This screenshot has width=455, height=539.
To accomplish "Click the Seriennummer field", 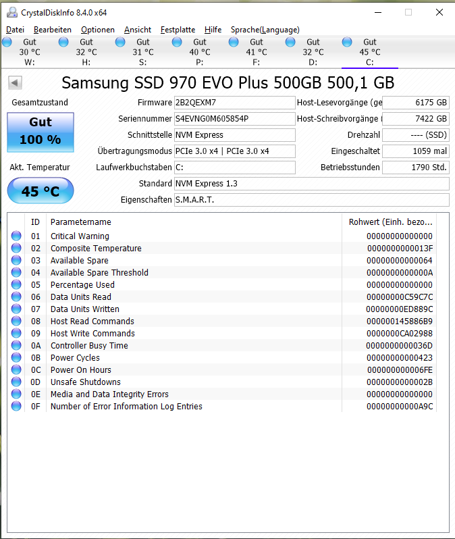I will pos(235,119).
